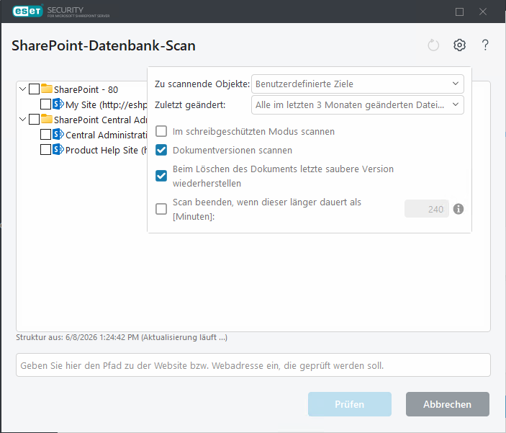Select the 'Central Administrati' tree entry
This screenshot has height=433, width=506.
point(107,135)
